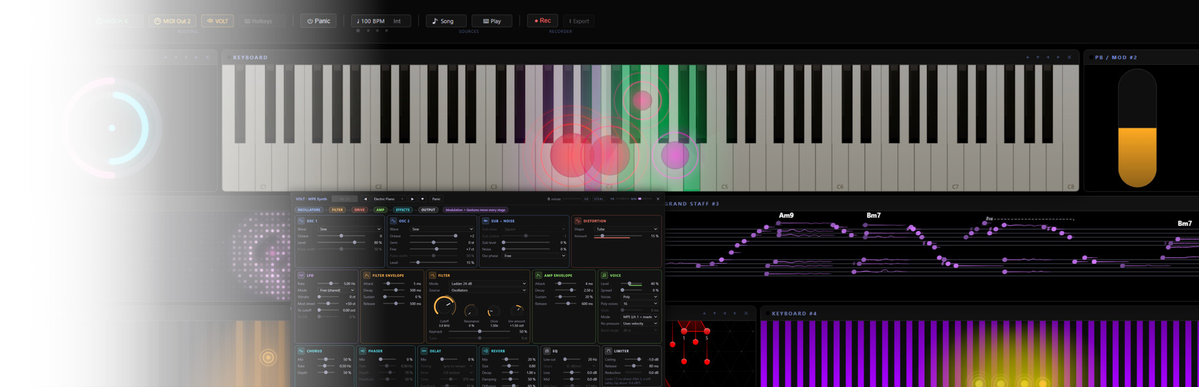Click the EQ effect icon

[546, 351]
